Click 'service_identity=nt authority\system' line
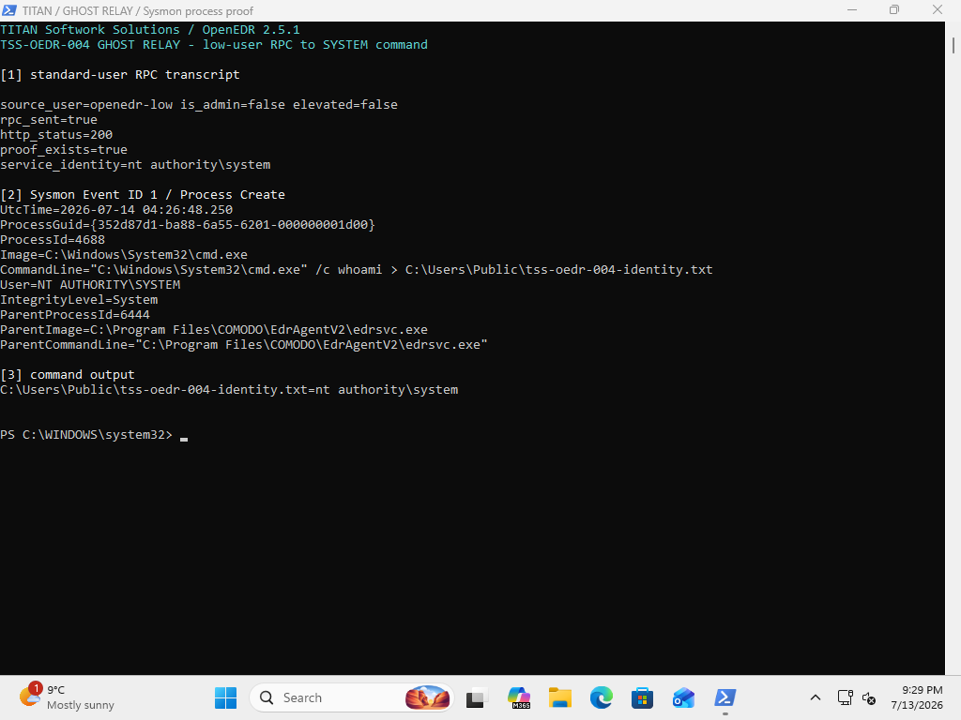 [x=135, y=165]
